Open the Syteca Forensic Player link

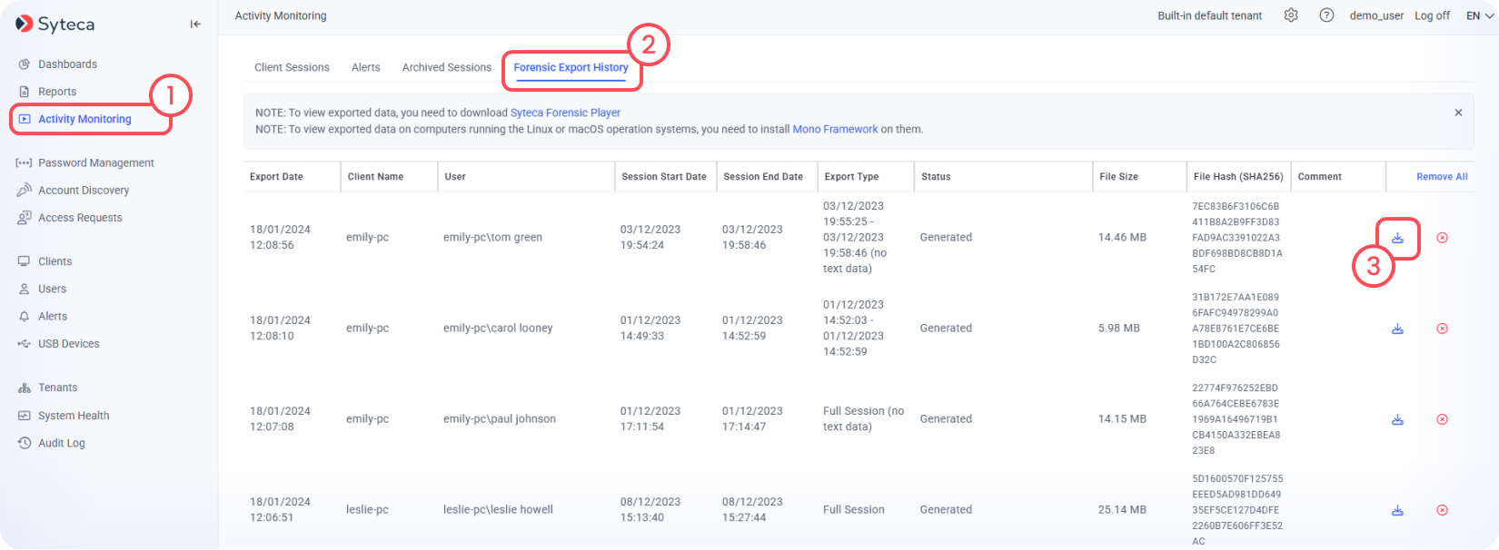tap(565, 113)
